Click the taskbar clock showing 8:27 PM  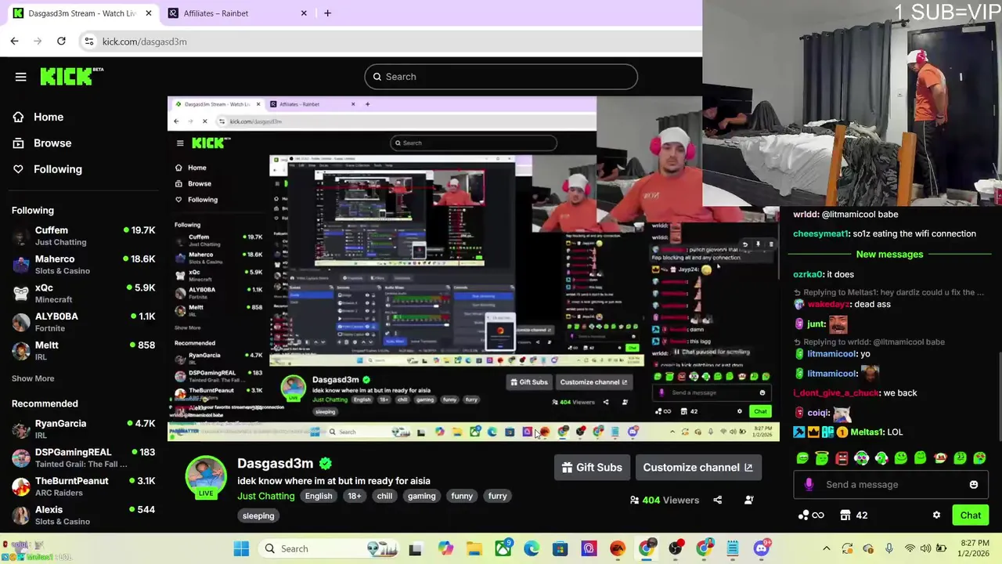coord(971,548)
